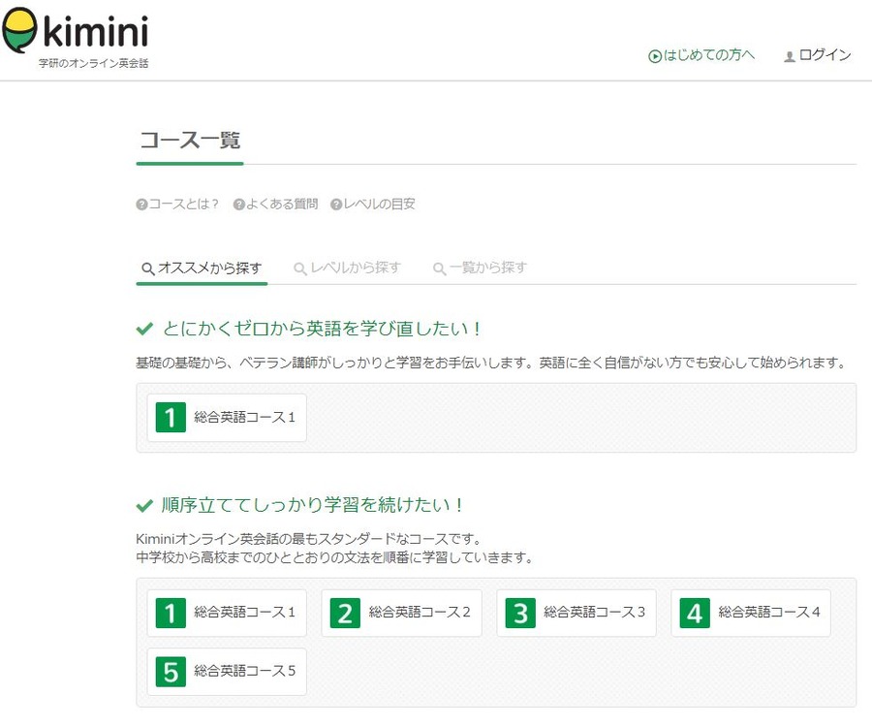The image size is (872, 727).
Task: Click the kimini logo icon
Action: [x=19, y=30]
